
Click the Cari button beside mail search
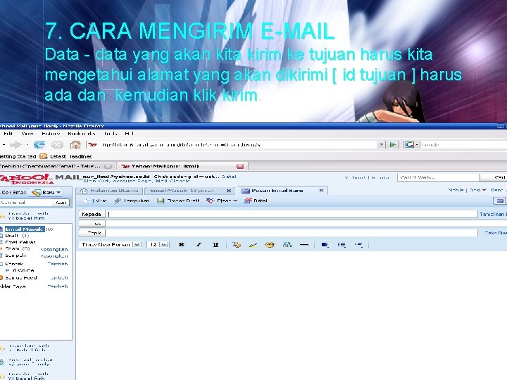pos(61,203)
